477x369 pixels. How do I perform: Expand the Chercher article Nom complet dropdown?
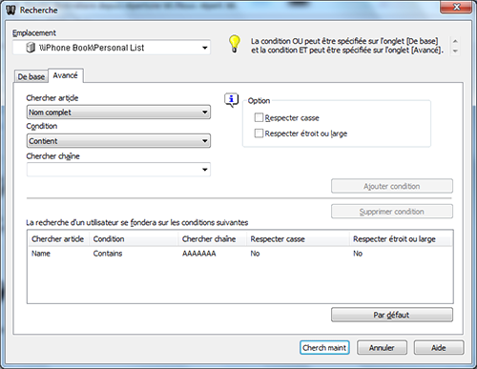[x=118, y=113]
